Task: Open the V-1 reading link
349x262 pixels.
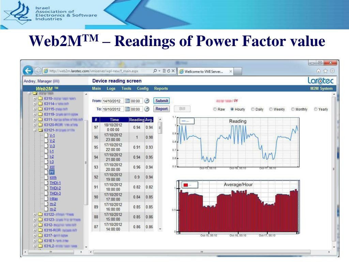Action: point(52,135)
